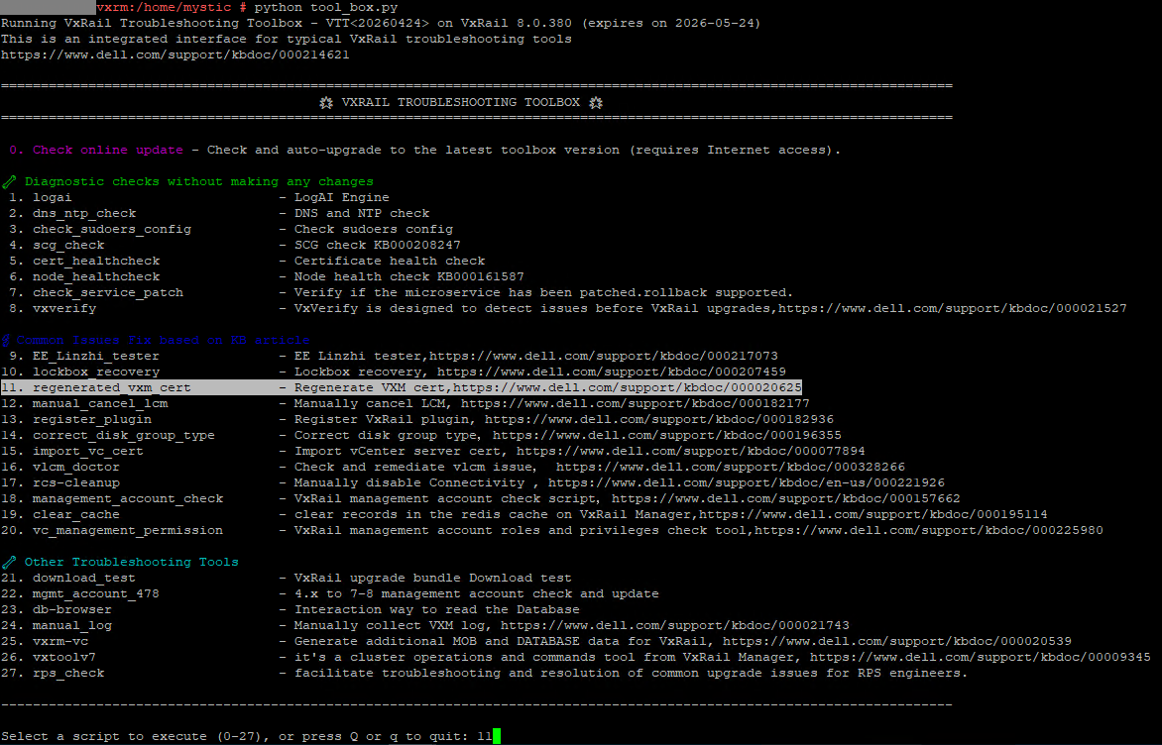
Task: Click 'Certificate health check' description text
Action: coord(389,261)
